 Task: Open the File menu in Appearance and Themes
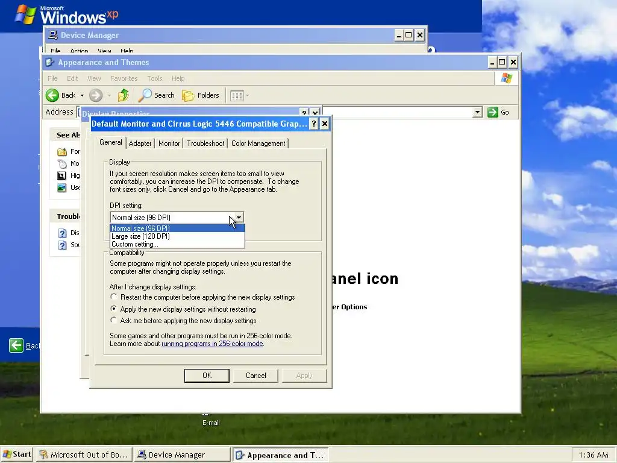click(x=52, y=78)
